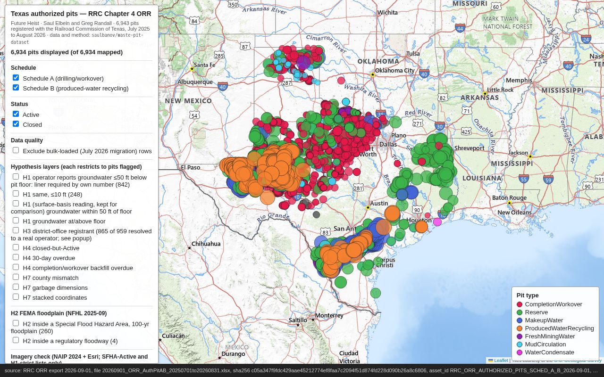The height and width of the screenshot is (377, 604).
Task: Enable H1 surface-basis reading layer checkbox
Action: [x=16, y=203]
